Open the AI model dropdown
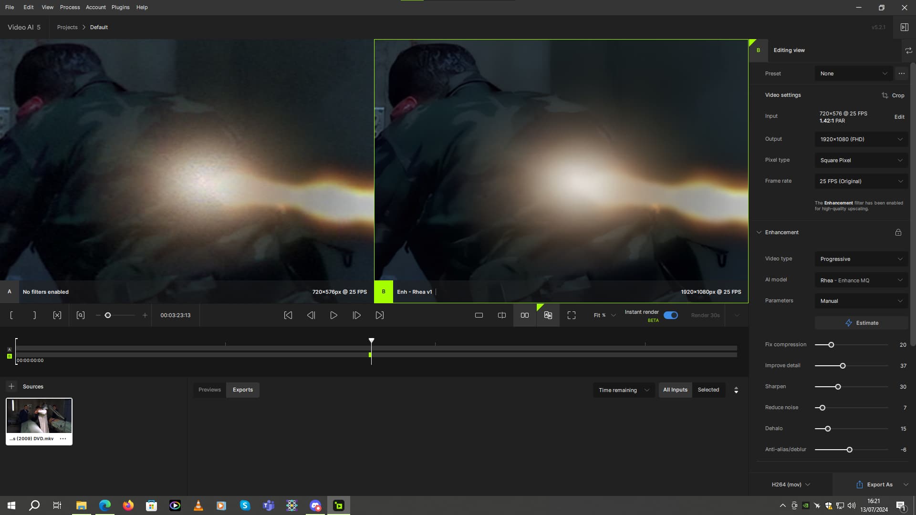The width and height of the screenshot is (916, 515). coord(861,280)
